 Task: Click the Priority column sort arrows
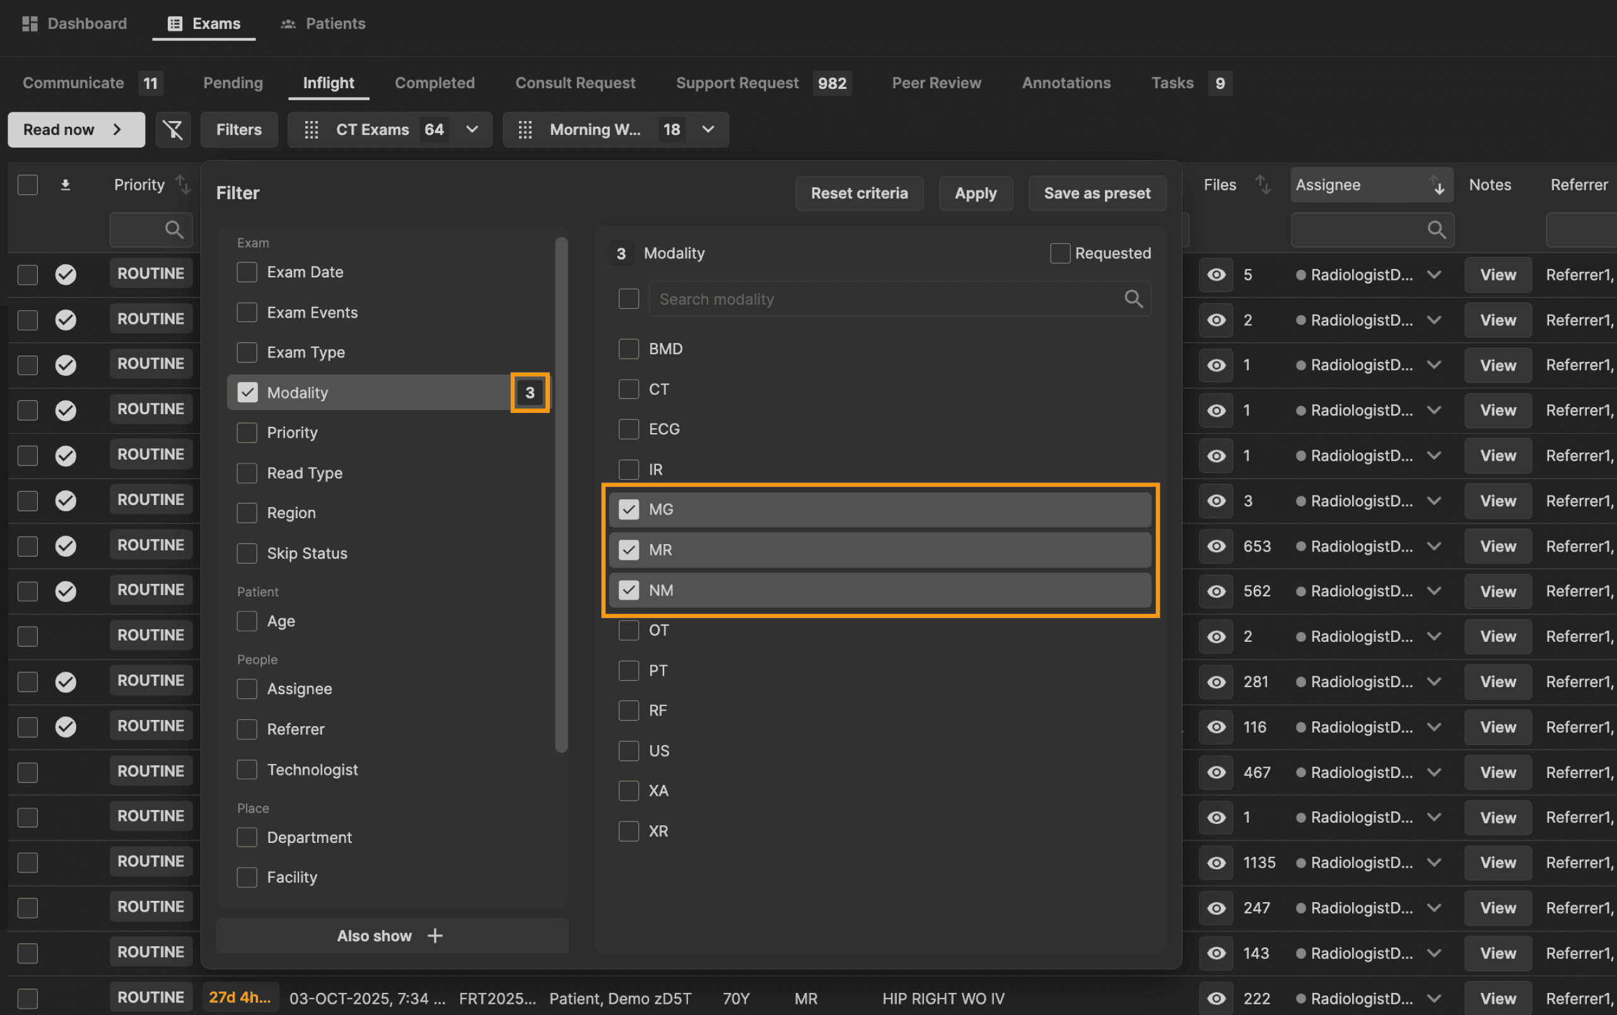183,185
